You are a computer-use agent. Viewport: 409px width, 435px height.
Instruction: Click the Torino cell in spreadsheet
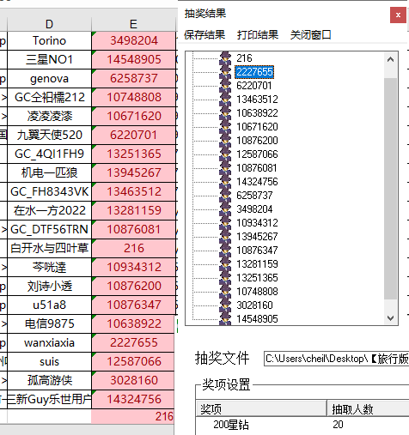[x=49, y=40]
